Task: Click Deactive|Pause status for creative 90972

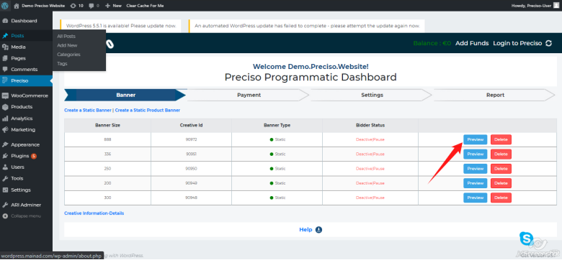Action: (370, 139)
